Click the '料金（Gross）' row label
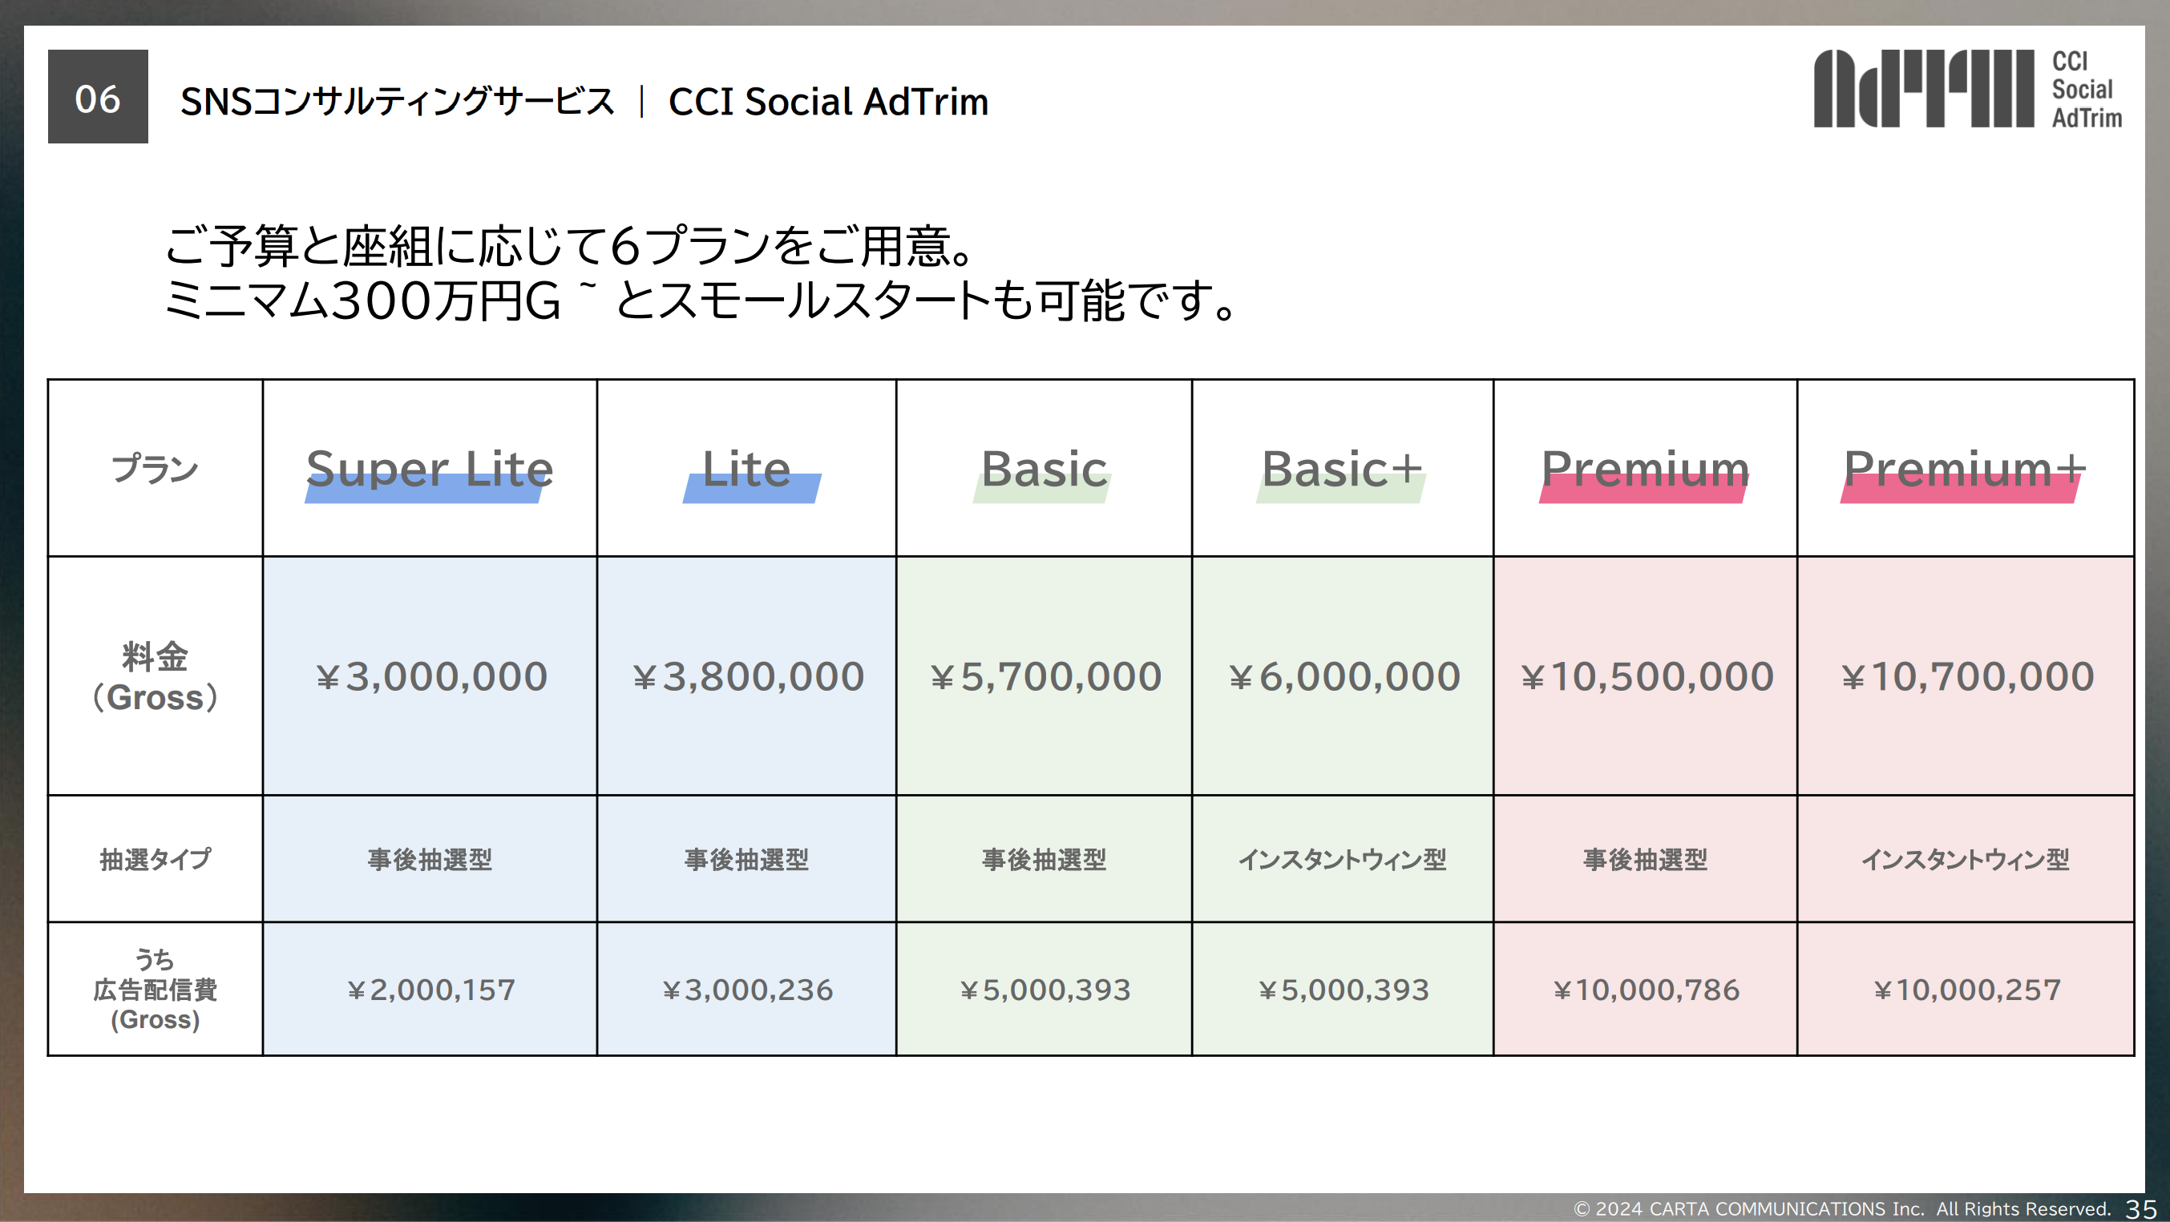2170x1222 pixels. [x=155, y=676]
